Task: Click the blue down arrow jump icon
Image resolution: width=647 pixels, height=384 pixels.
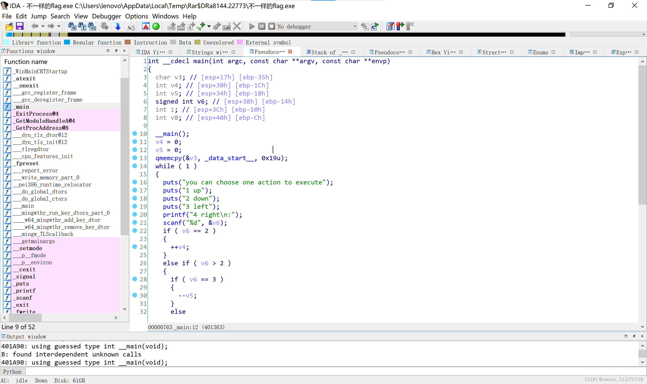Action: pyautogui.click(x=118, y=26)
